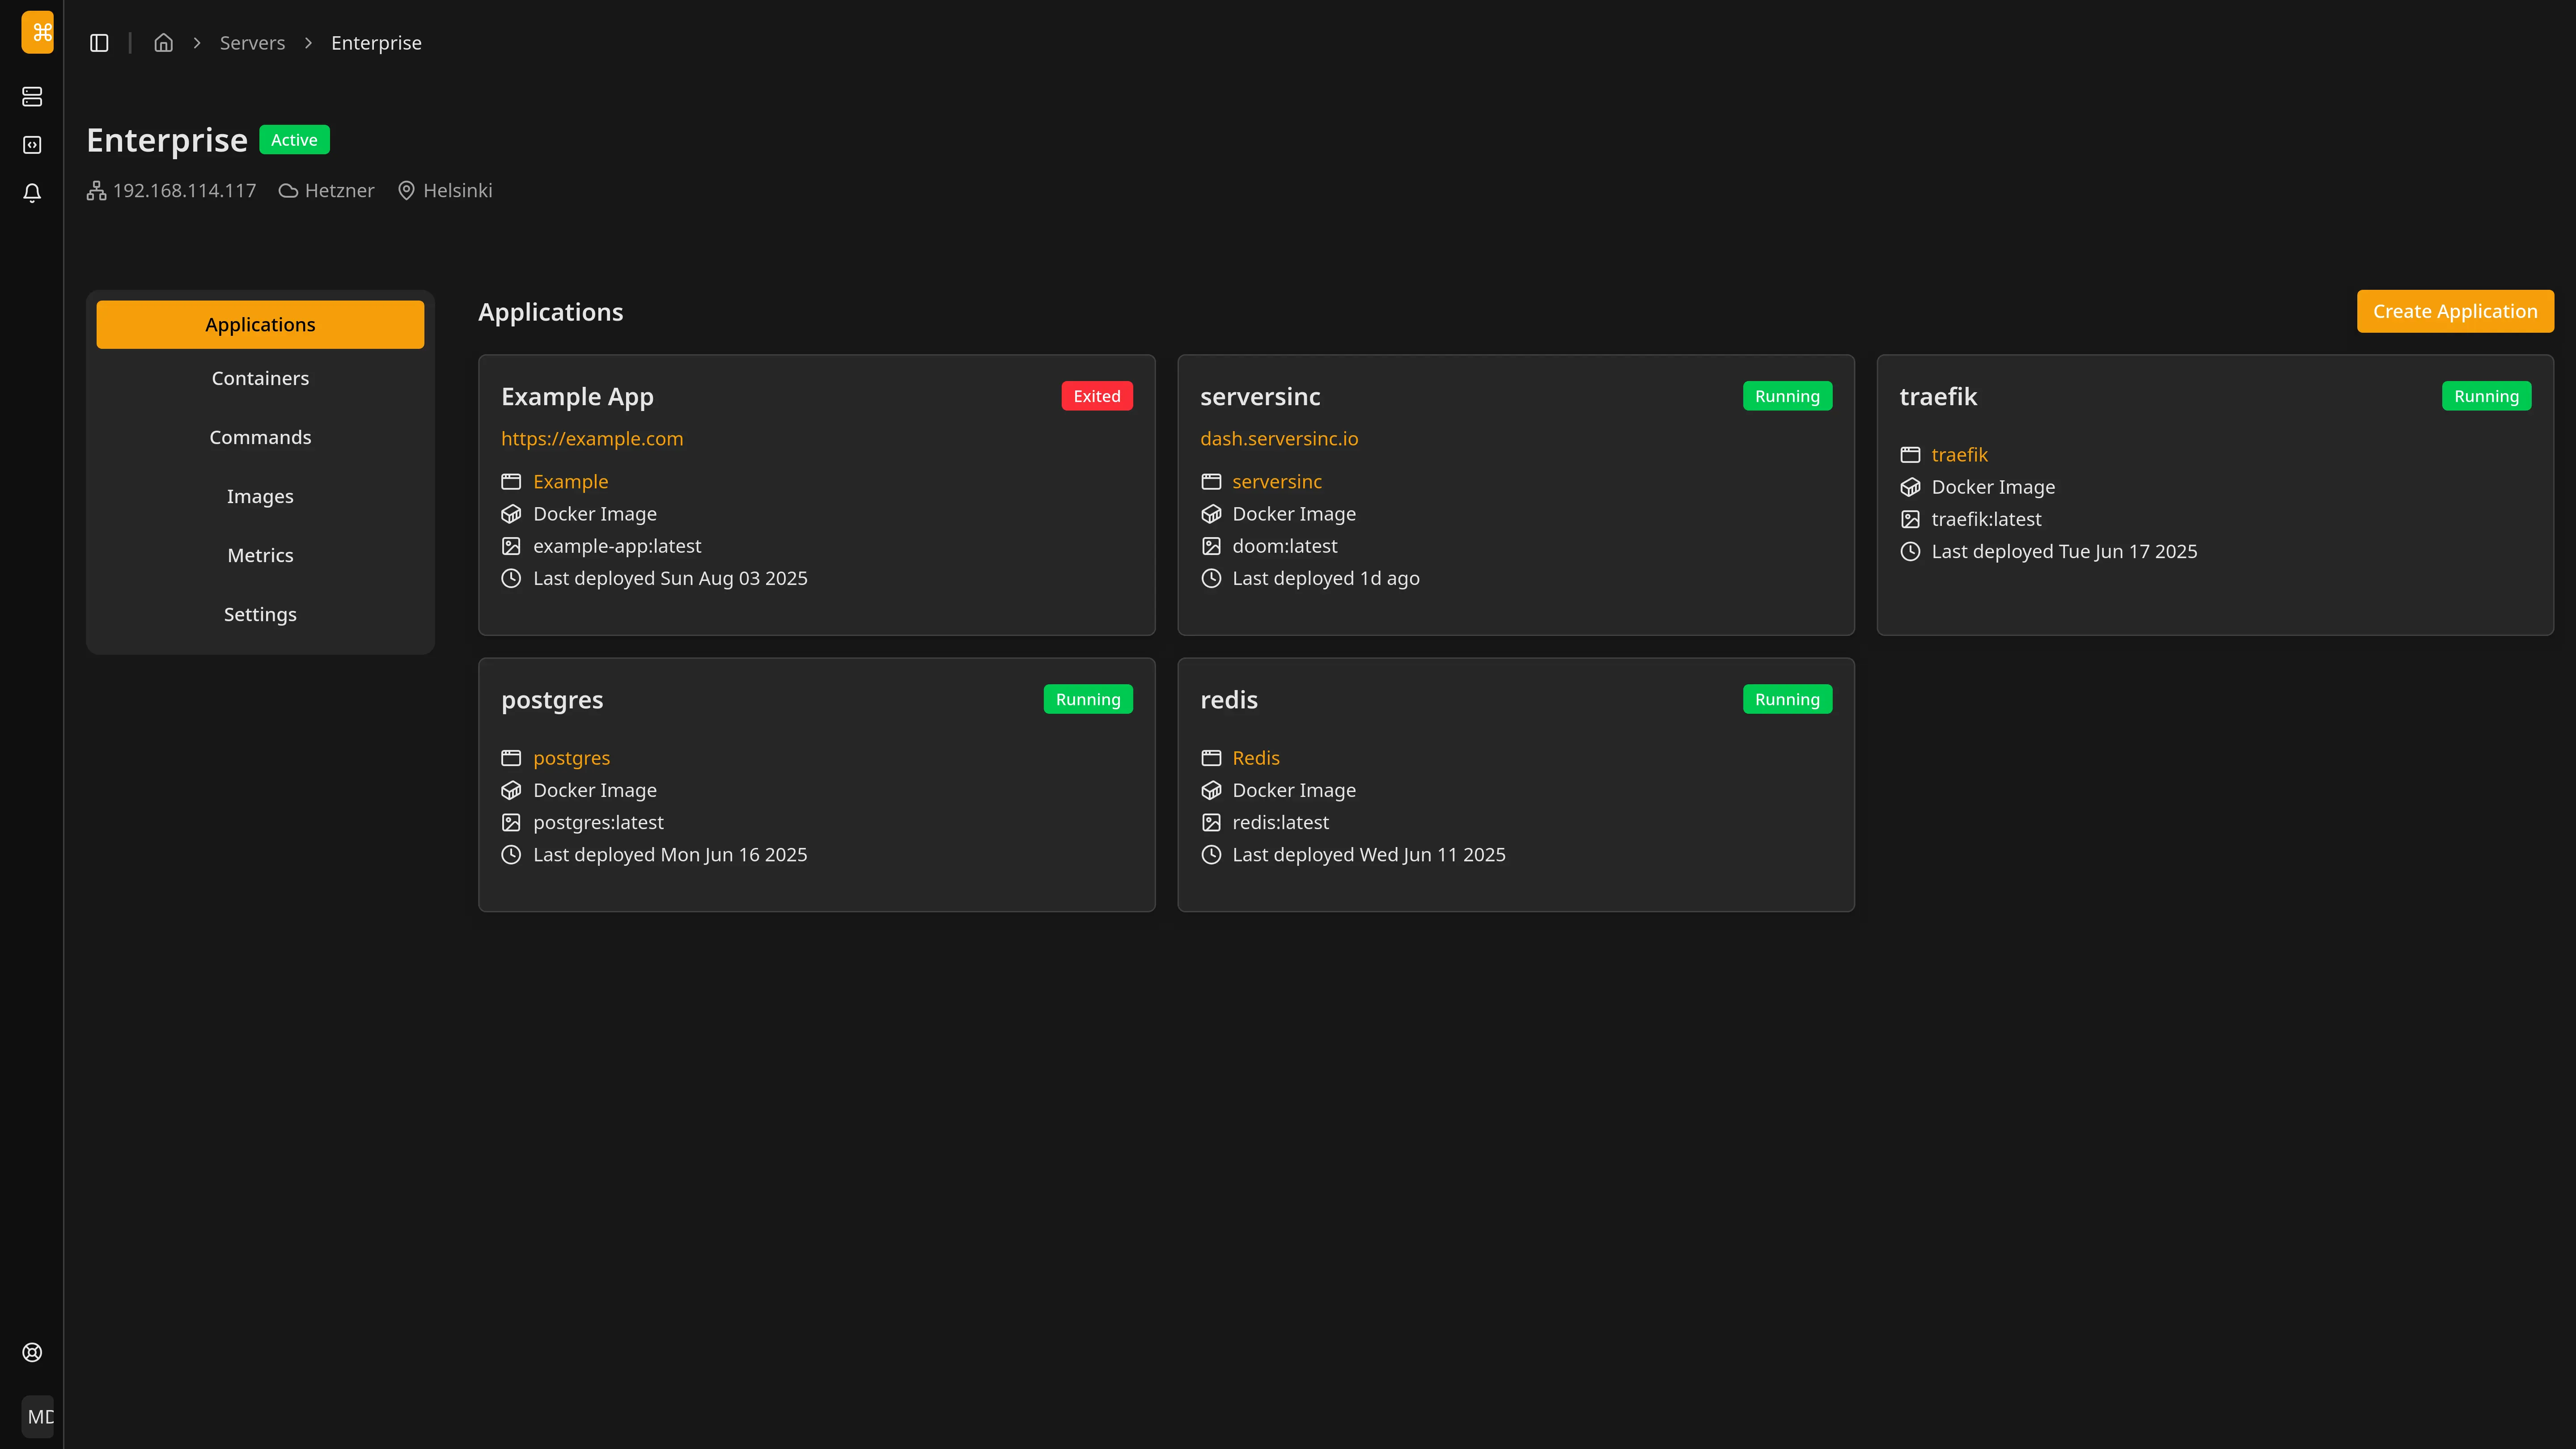Open the code/terminal sidebar icon
This screenshot has width=2576, height=1449.
click(x=32, y=145)
